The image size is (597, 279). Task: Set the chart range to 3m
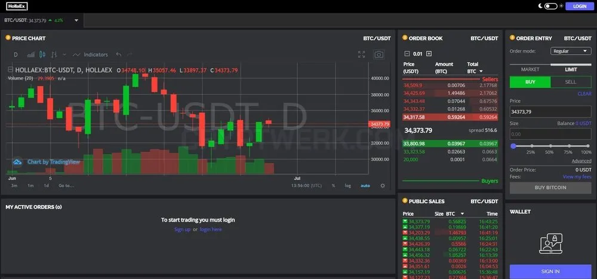(x=14, y=186)
